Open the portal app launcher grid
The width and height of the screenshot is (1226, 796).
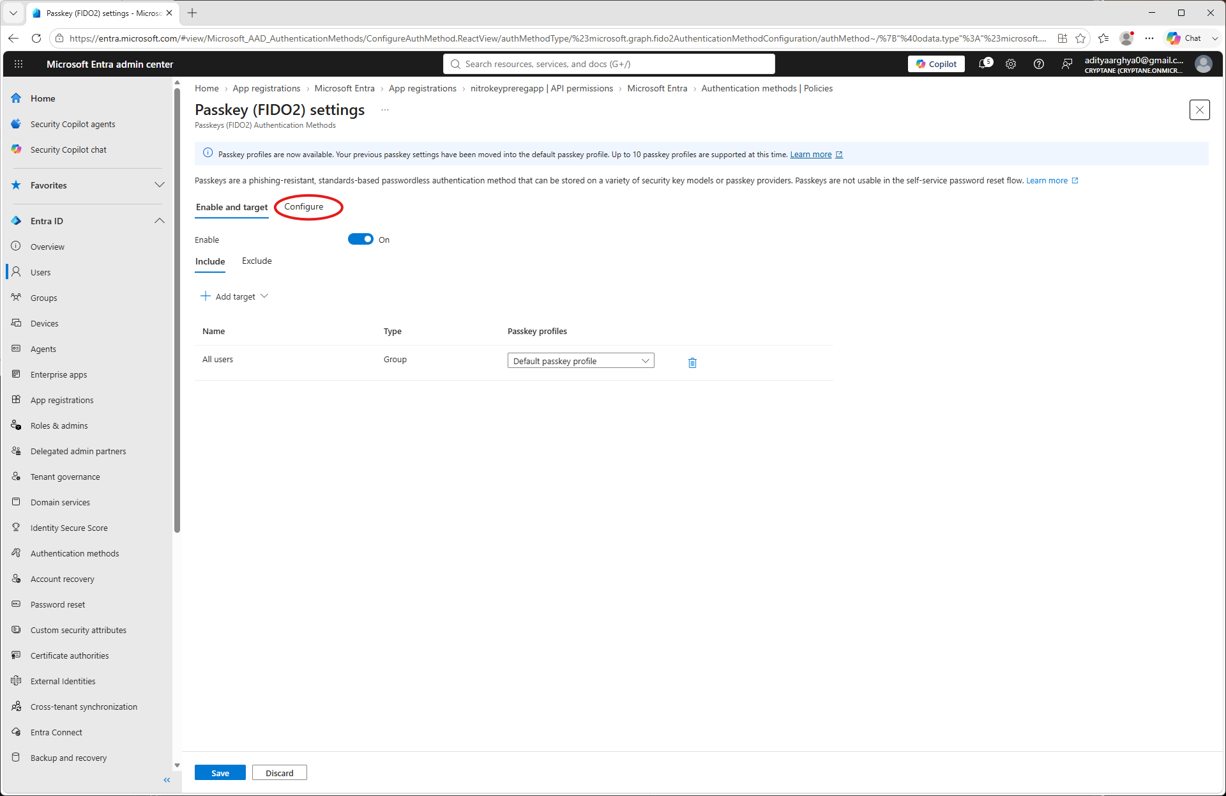[19, 64]
